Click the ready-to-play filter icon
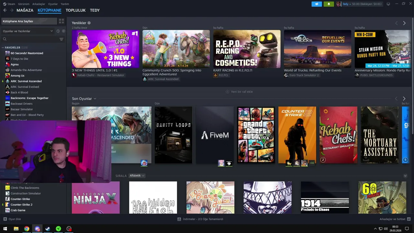This screenshot has width=414, height=233. pyautogui.click(x=63, y=31)
